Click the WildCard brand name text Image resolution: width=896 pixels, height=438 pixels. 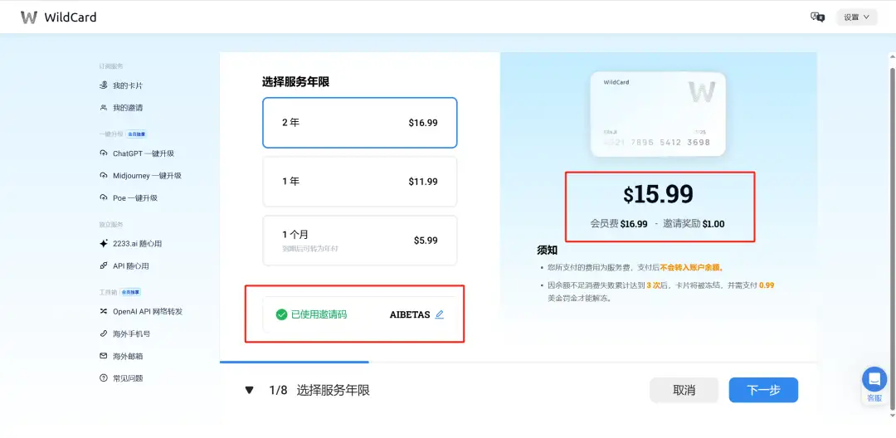71,17
